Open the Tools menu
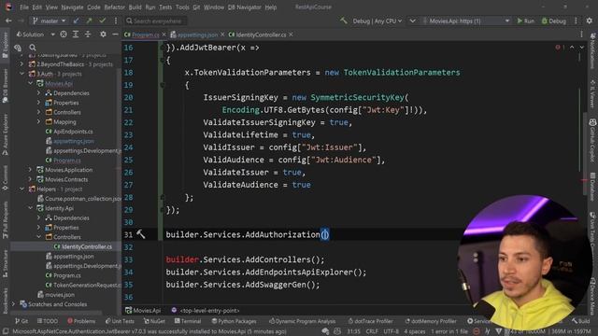The width and height of the screenshot is (598, 336). click(182, 7)
